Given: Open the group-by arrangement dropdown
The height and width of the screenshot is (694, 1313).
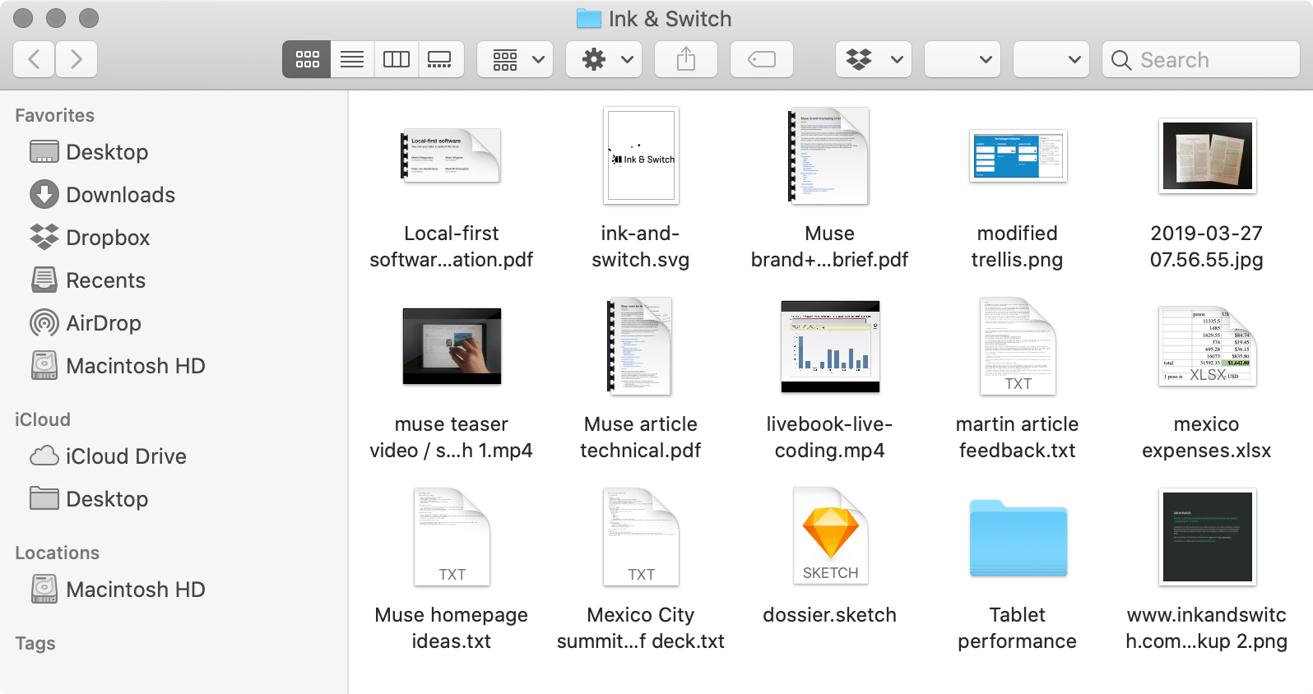Looking at the screenshot, I should click(515, 59).
